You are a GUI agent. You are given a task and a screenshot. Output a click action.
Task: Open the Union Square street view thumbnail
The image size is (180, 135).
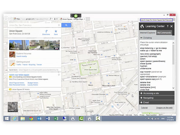pos(45,45)
